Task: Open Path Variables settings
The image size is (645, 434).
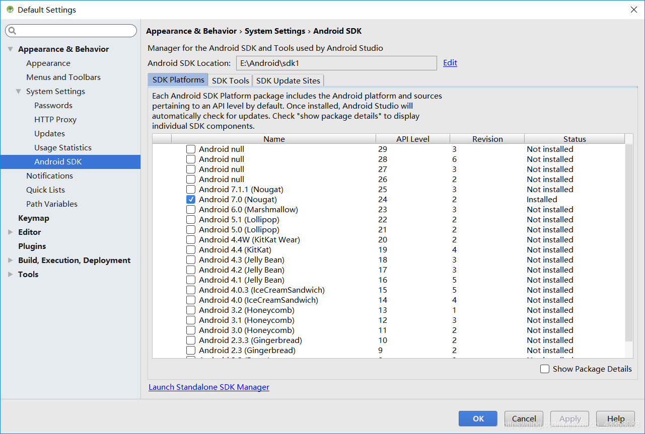Action: (x=52, y=204)
